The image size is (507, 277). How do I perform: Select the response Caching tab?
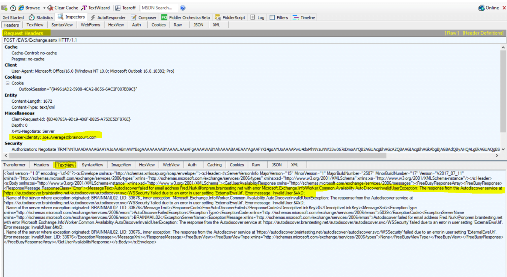[x=214, y=165]
